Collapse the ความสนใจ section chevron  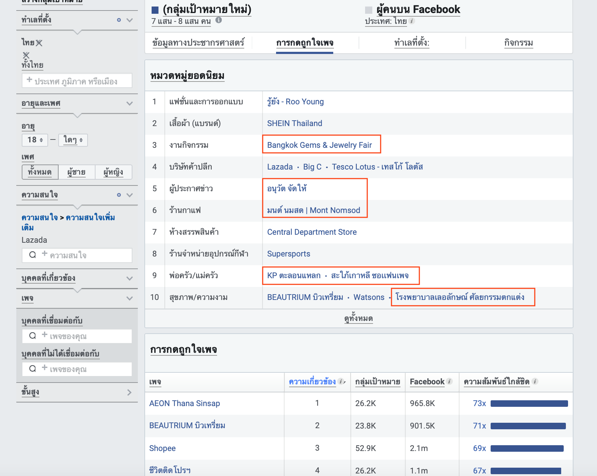(130, 195)
